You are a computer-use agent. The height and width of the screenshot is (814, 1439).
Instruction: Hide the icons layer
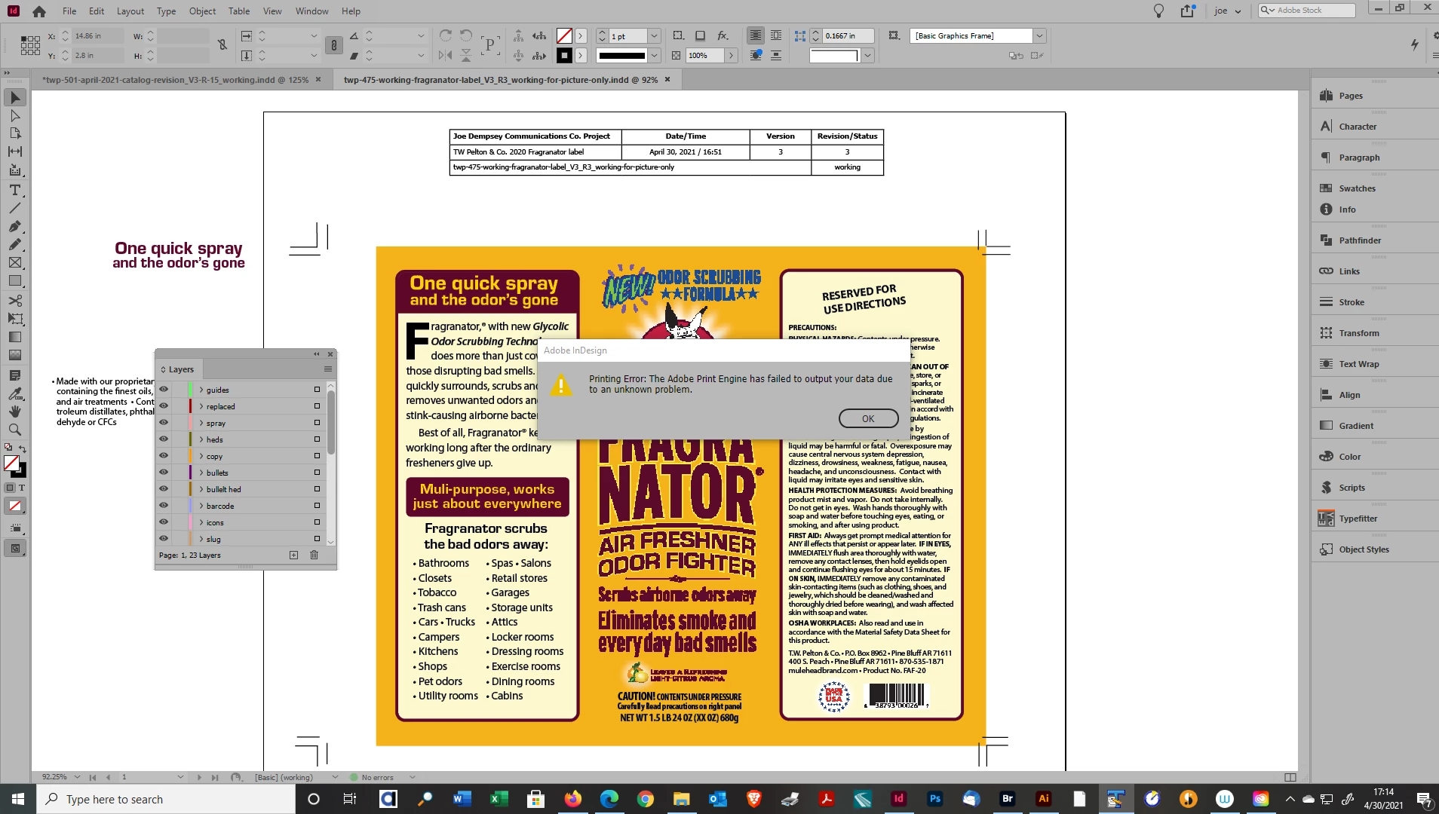tap(164, 522)
